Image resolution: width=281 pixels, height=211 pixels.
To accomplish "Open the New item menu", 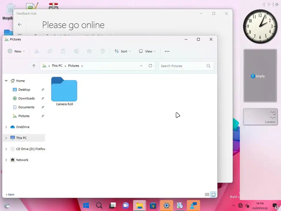I will pyautogui.click(x=16, y=51).
